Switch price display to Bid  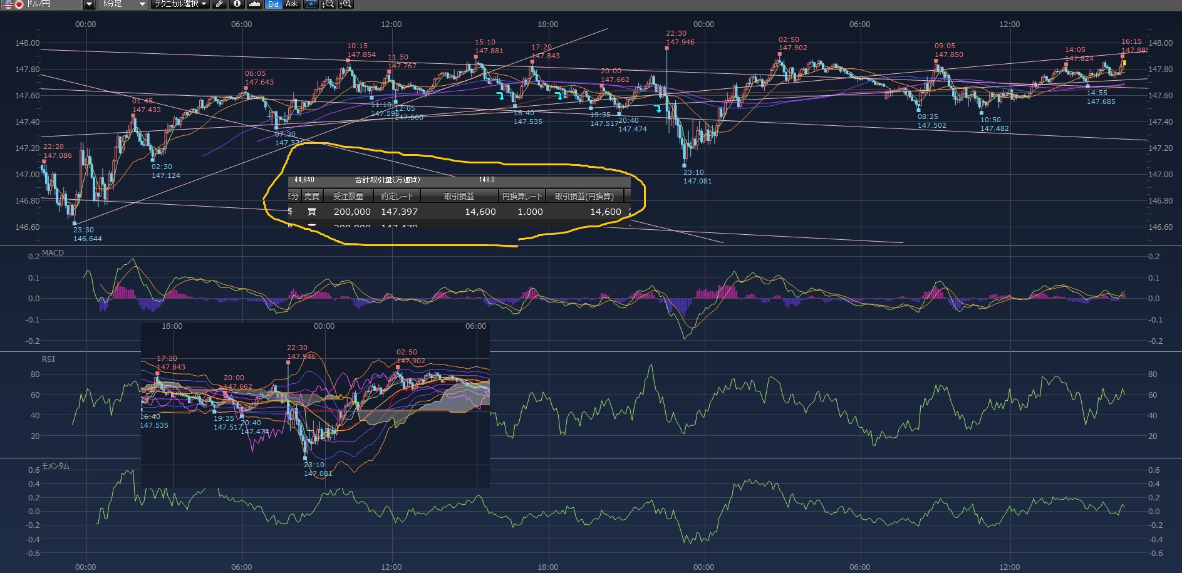(x=273, y=4)
